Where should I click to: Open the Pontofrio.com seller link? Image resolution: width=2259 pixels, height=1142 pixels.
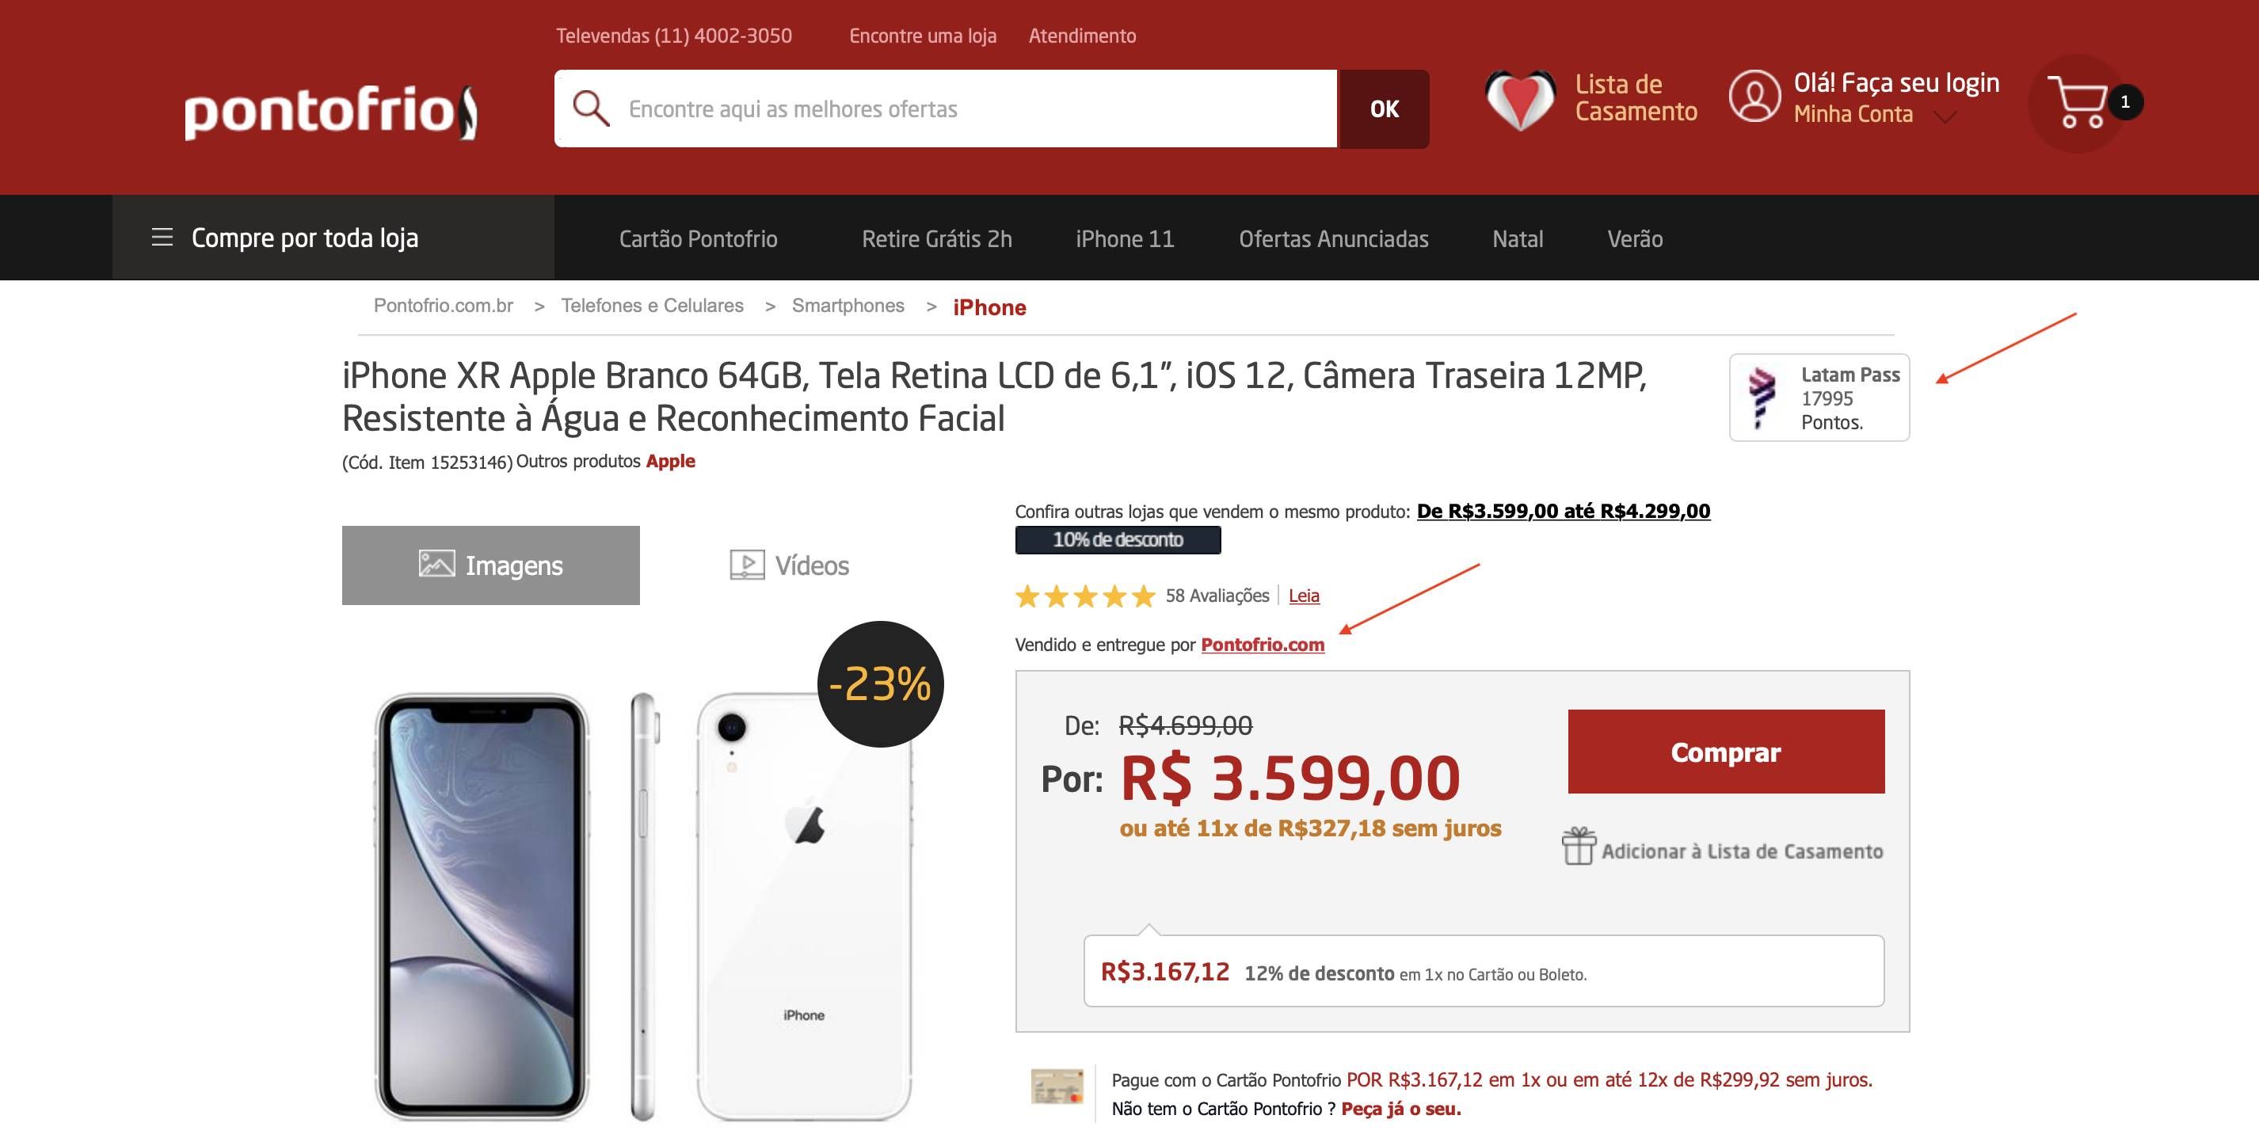[1263, 645]
